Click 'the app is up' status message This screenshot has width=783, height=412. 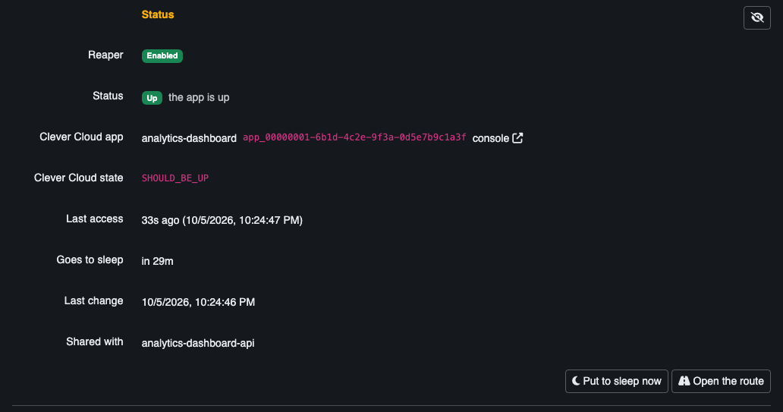click(x=199, y=97)
